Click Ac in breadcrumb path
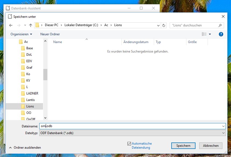This screenshot has width=231, height=157. 106,25
